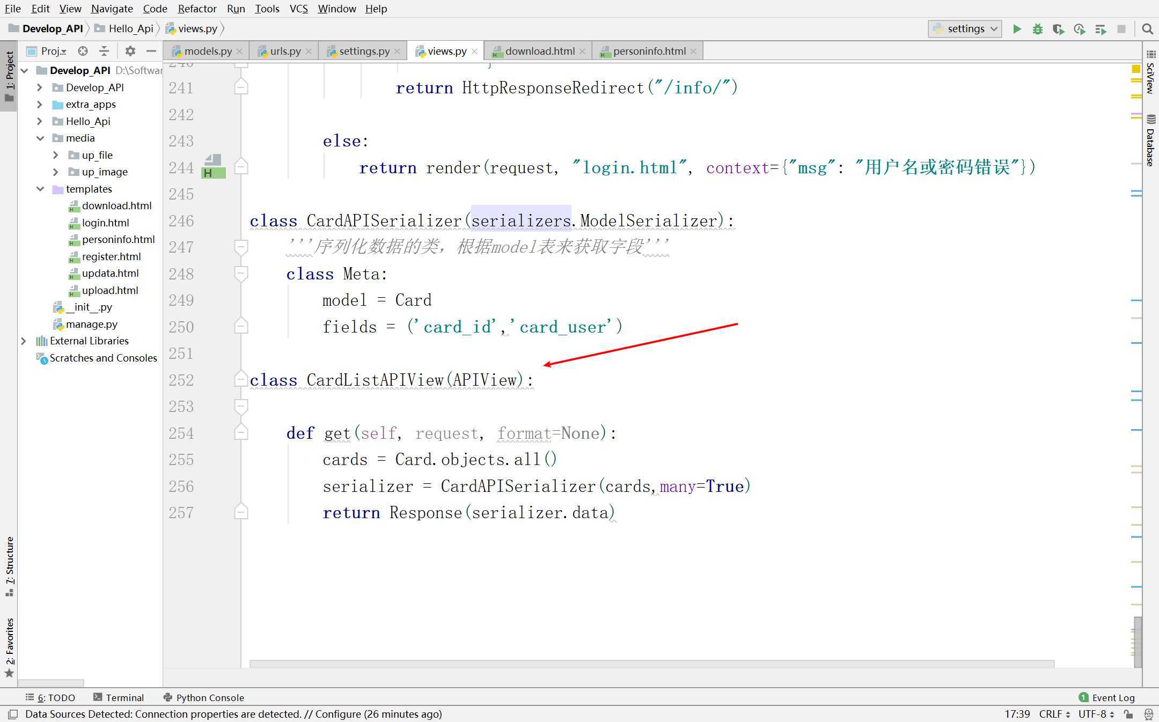Click the read-only lock icon in status bar

coord(1129,714)
